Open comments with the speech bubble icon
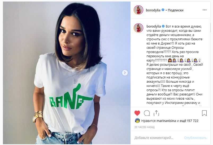Image resolution: width=213 pixels, height=145 pixels. point(147,113)
